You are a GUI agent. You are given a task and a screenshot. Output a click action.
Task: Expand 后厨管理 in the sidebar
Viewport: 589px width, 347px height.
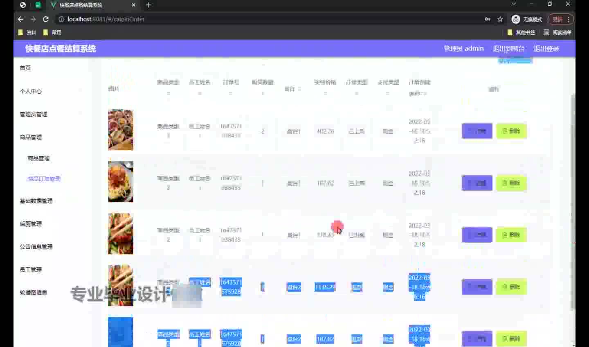[31, 224]
